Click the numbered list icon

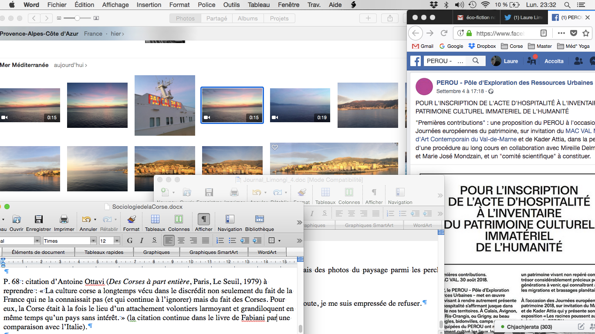(x=220, y=240)
